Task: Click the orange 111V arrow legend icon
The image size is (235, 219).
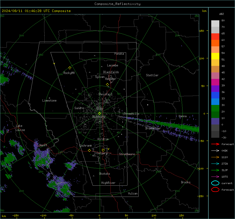Action: tap(215, 157)
